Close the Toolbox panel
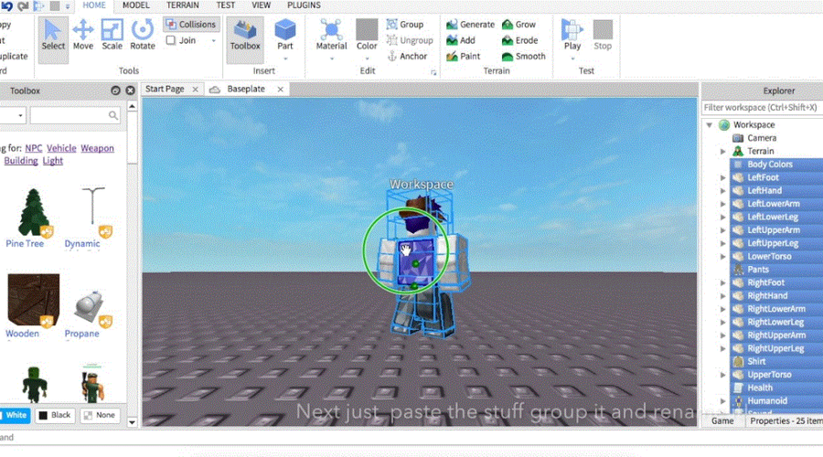Screen dimensions: 823x457 (130, 90)
